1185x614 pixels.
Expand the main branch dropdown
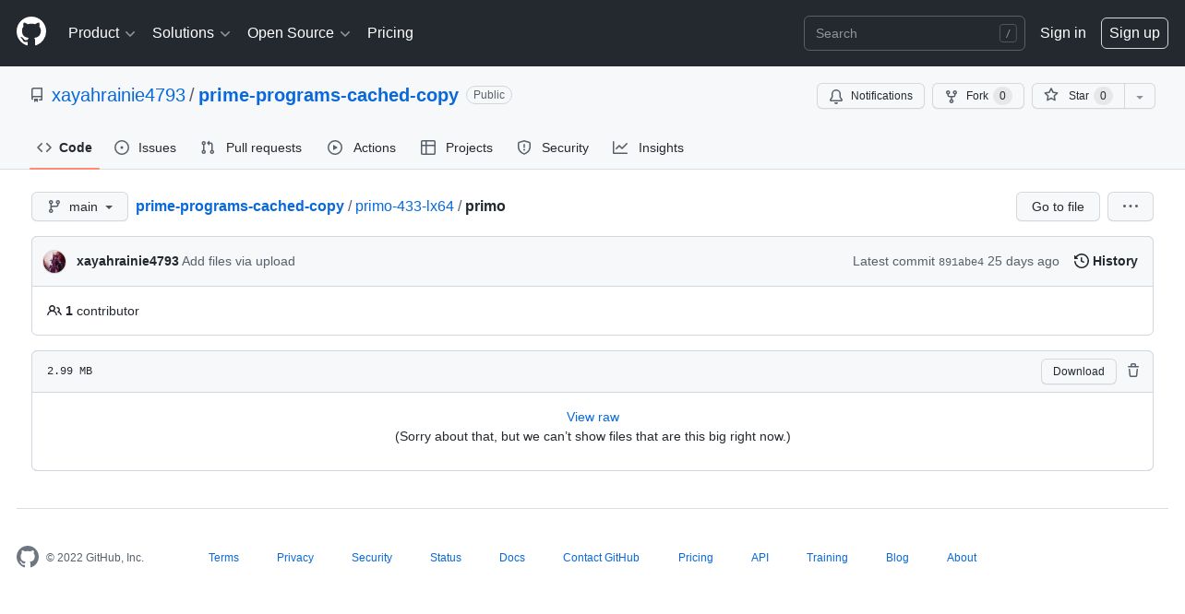[79, 207]
